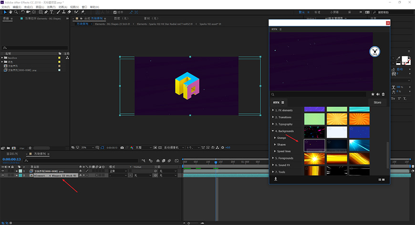Select the Eraser tool in the toolbar

click(69, 12)
